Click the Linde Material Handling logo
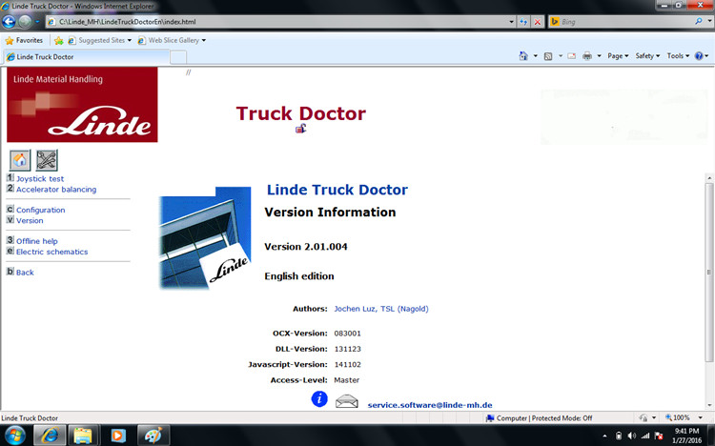Viewport: 715px width, 446px height. pos(82,105)
